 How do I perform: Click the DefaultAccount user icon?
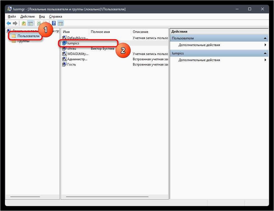[x=65, y=38]
